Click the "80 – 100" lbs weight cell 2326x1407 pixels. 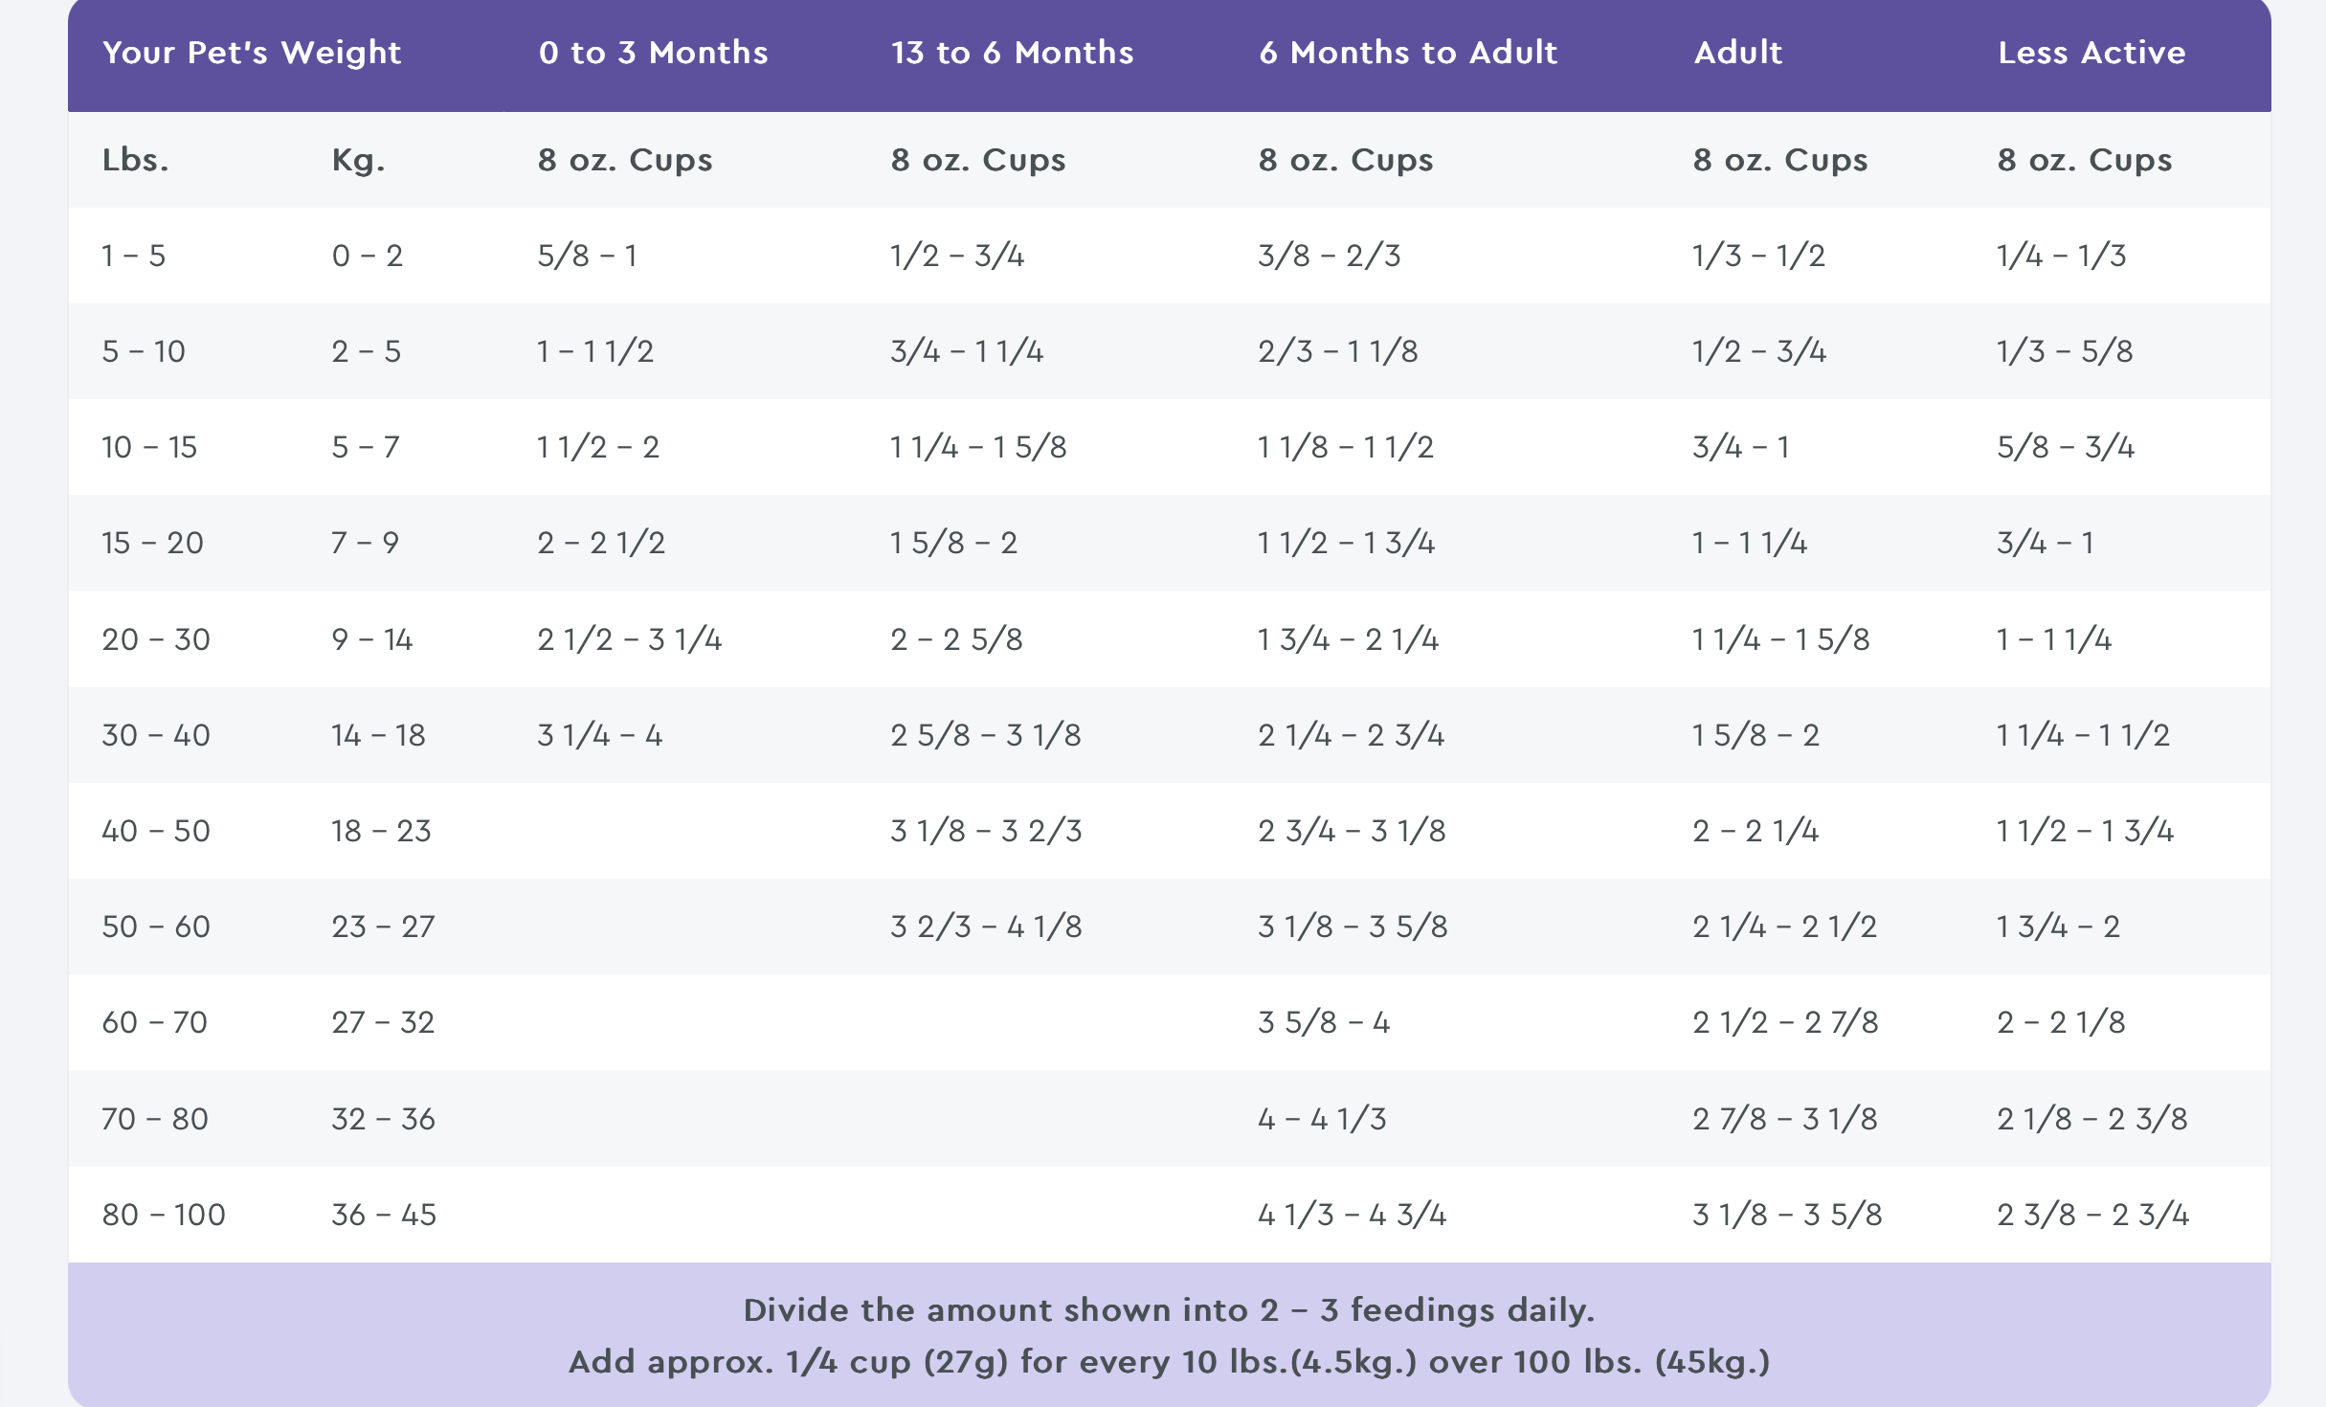point(164,1215)
